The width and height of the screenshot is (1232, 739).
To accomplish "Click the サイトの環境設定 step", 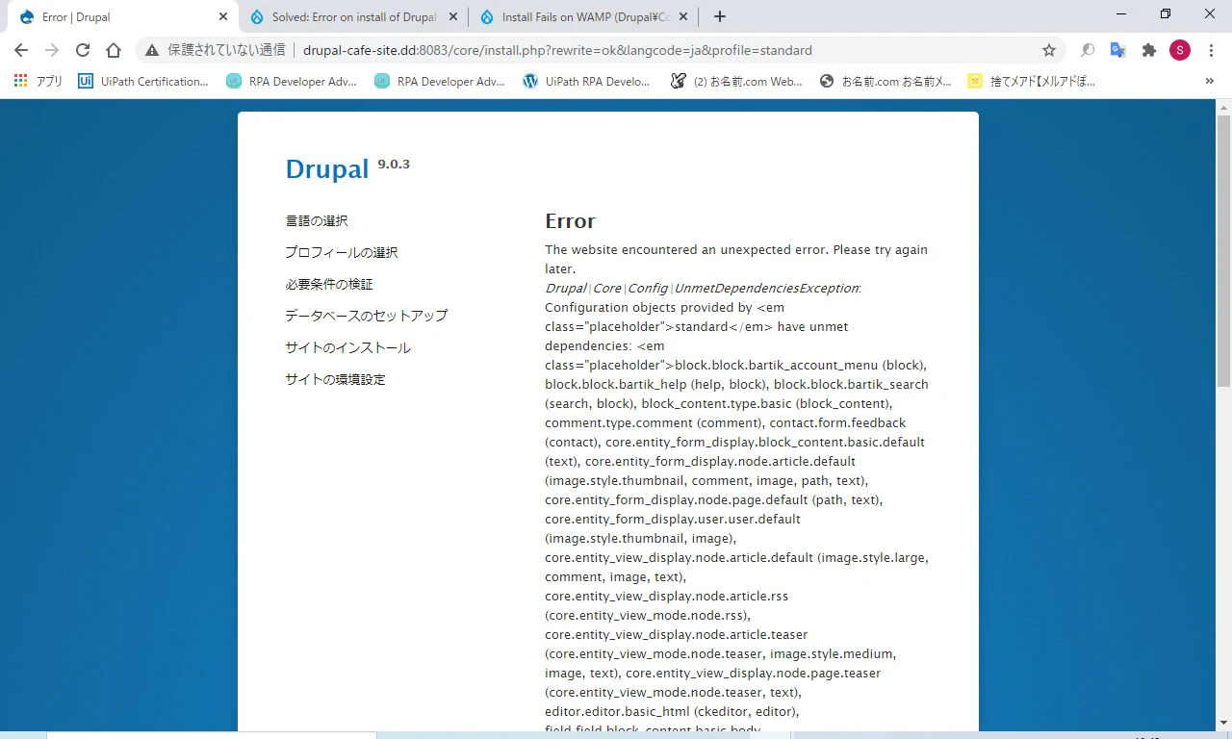I will (x=335, y=379).
